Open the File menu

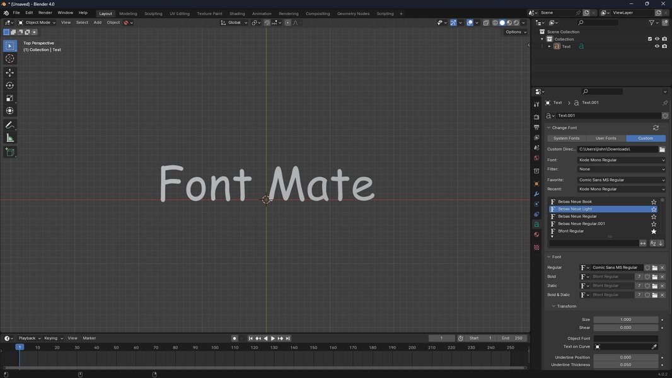click(16, 13)
